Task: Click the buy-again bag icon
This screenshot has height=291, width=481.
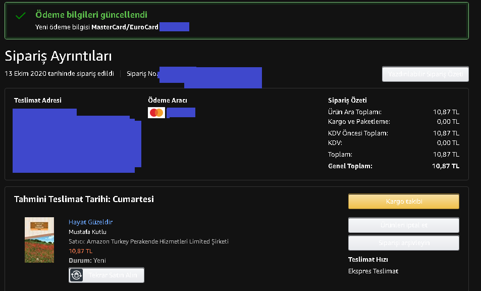Action: click(76, 275)
